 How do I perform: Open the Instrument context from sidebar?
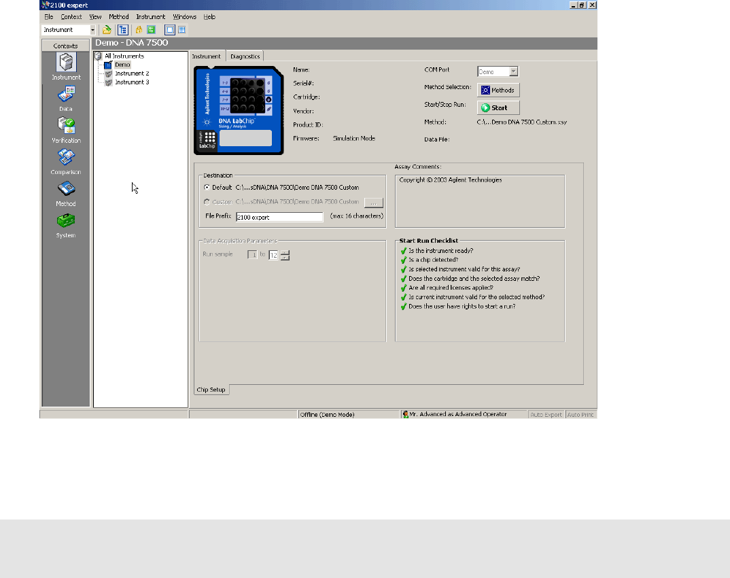[x=66, y=67]
